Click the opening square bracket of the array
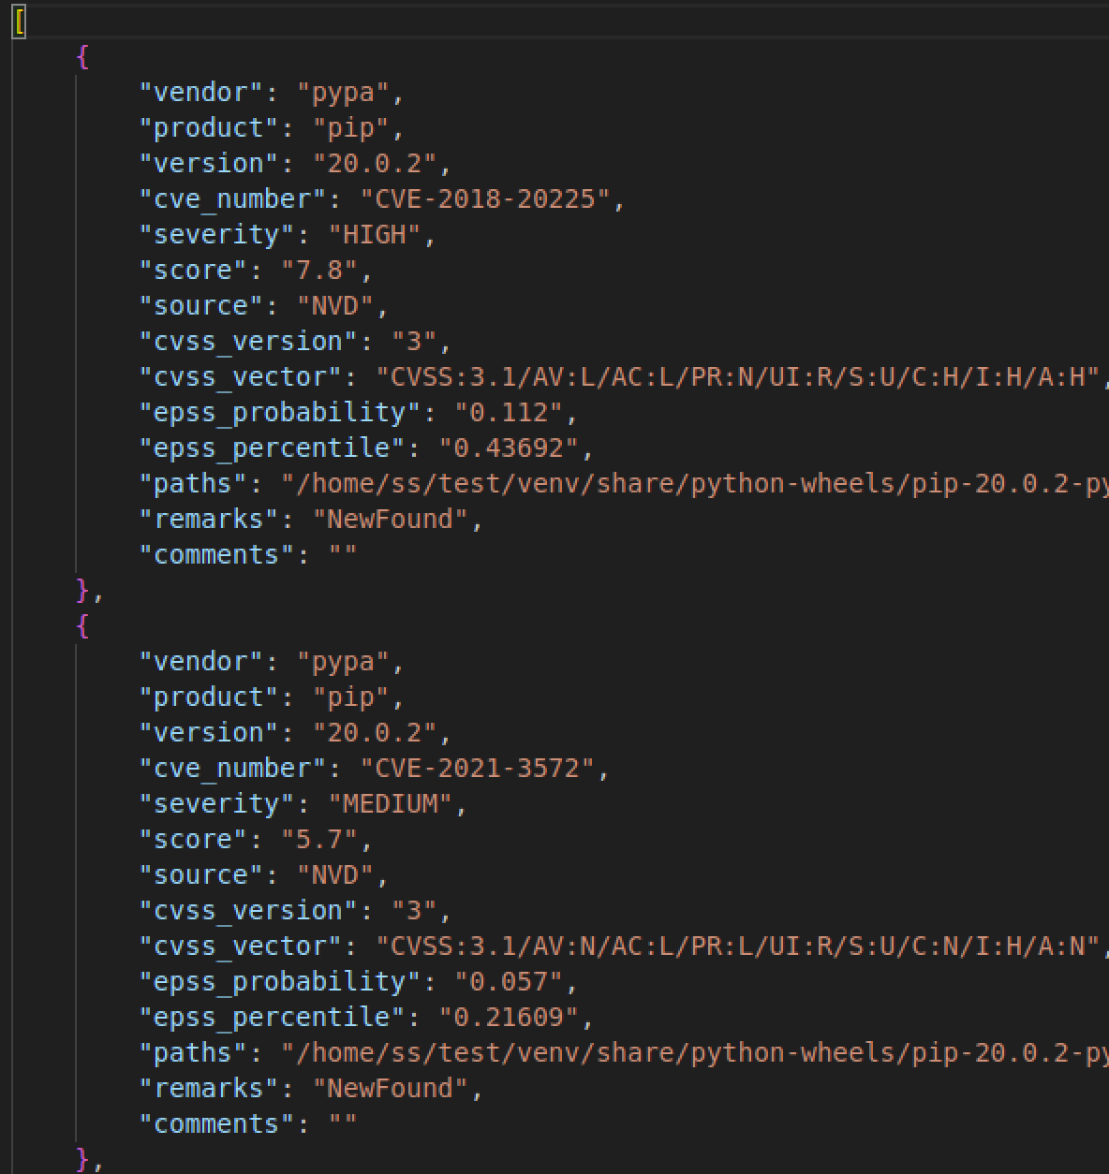This screenshot has width=1109, height=1174. [19, 22]
